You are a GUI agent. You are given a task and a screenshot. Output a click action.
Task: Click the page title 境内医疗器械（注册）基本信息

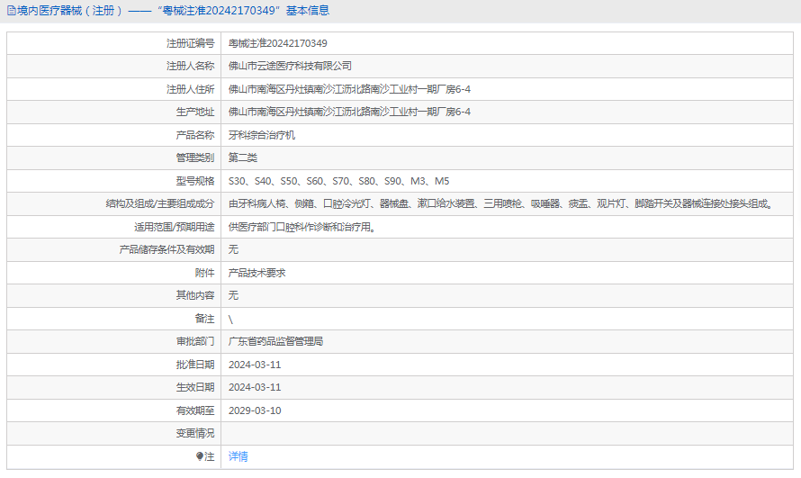pyautogui.click(x=168, y=10)
